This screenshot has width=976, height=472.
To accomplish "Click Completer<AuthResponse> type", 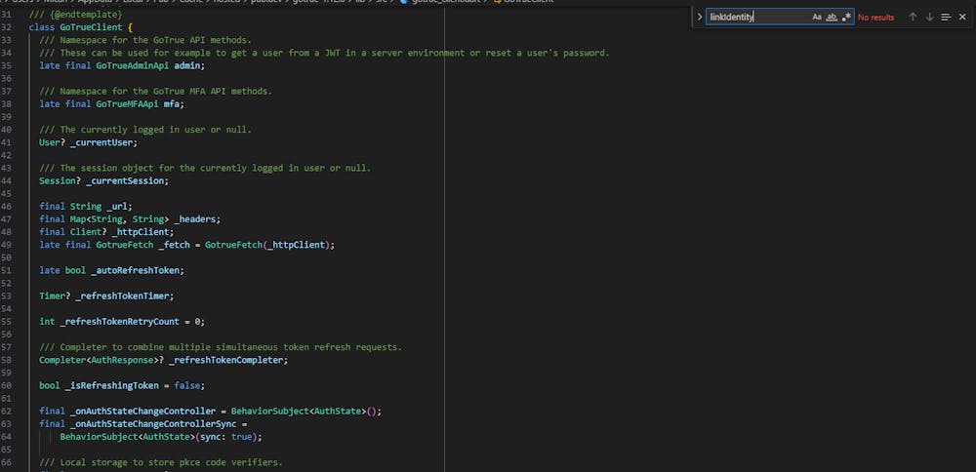I will coord(99,360).
